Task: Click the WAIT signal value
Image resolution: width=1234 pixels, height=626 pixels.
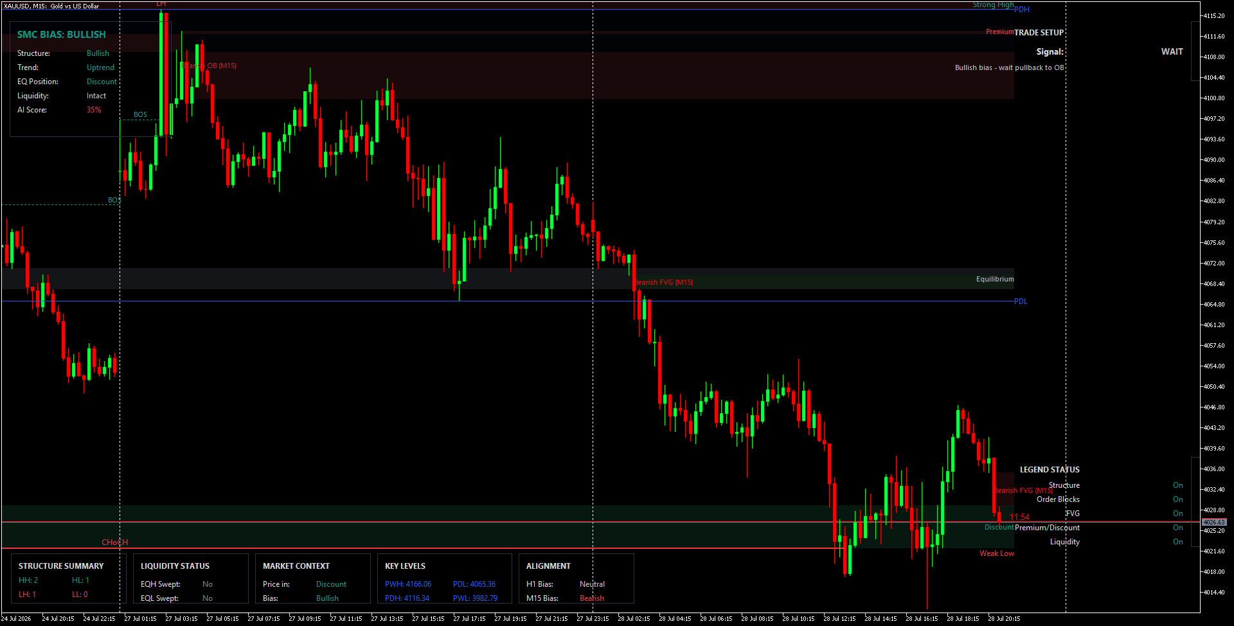Action: [1172, 51]
